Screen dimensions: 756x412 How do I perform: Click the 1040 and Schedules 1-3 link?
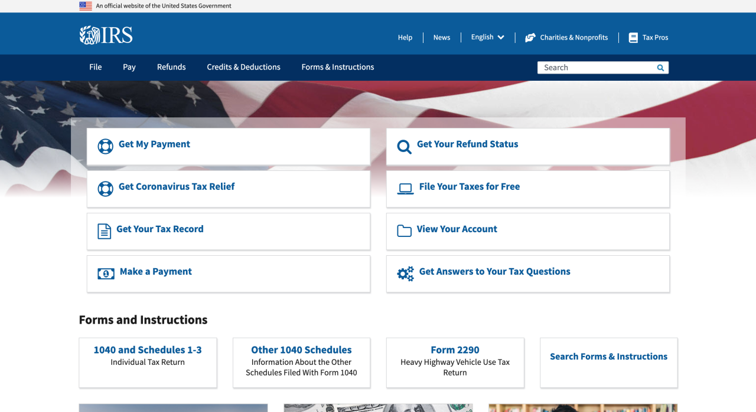click(x=147, y=350)
